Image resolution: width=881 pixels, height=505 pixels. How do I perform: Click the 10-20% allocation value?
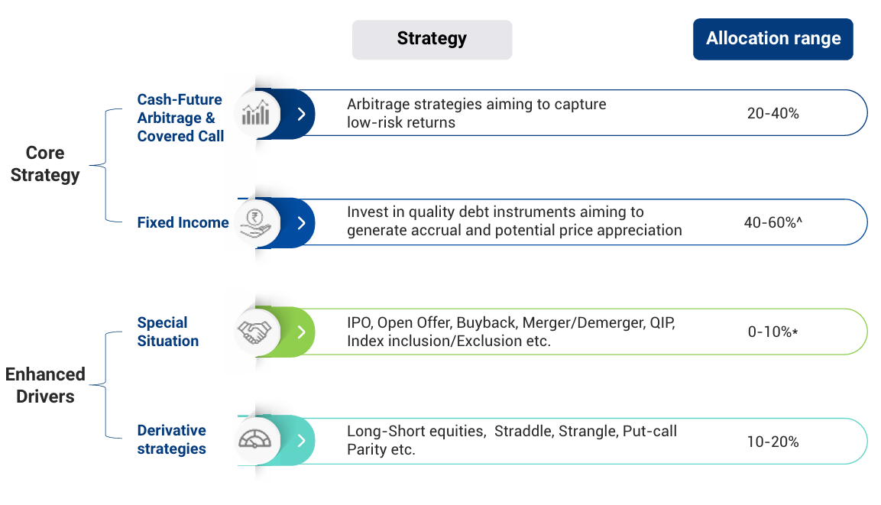coord(772,441)
